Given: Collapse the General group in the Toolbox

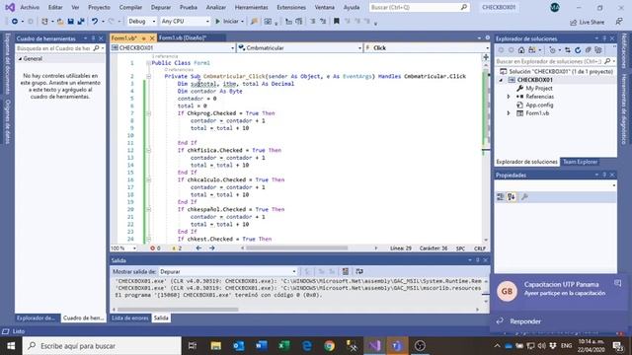Looking at the screenshot, I should (20, 59).
